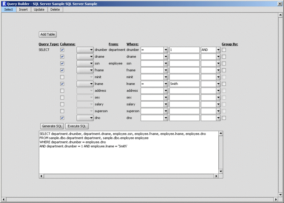This screenshot has width=284, height=203.
Task: Open function dropdown beside dname column
Action: pyautogui.click(x=85, y=57)
